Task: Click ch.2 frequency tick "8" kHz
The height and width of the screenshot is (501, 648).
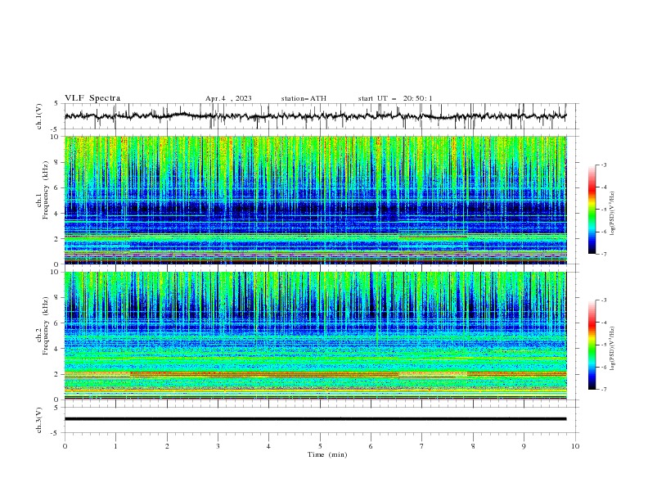Action: tap(56, 298)
